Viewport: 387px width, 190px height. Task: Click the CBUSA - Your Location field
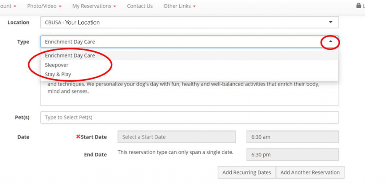[190, 22]
